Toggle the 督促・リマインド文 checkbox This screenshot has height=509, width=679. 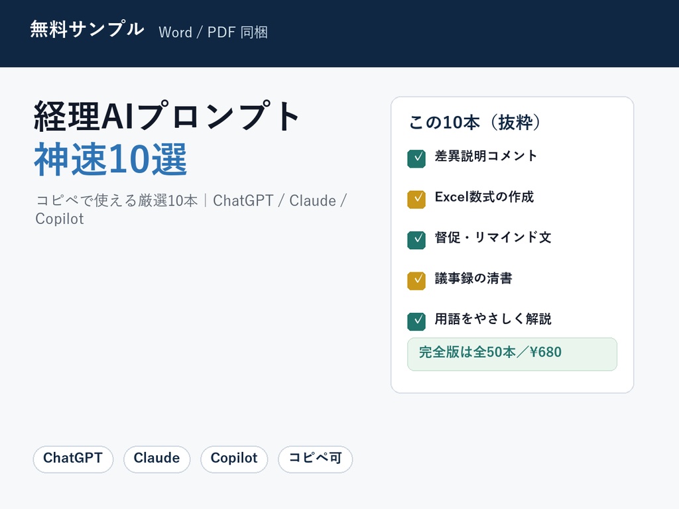click(x=416, y=240)
